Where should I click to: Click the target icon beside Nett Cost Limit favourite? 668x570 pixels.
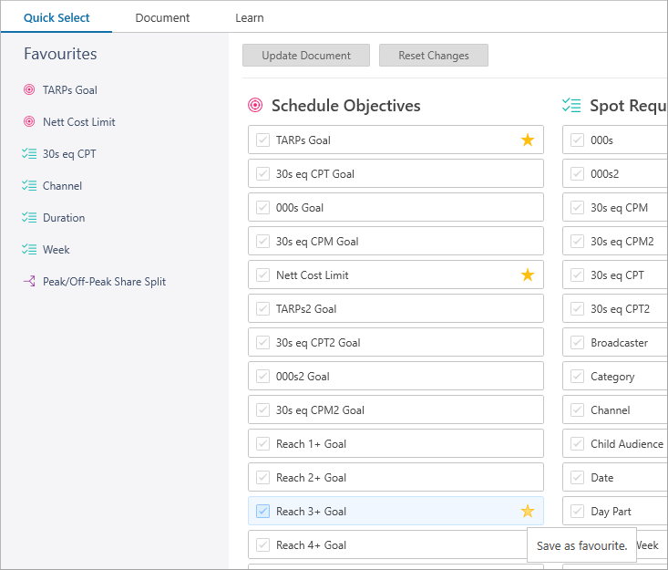[29, 121]
